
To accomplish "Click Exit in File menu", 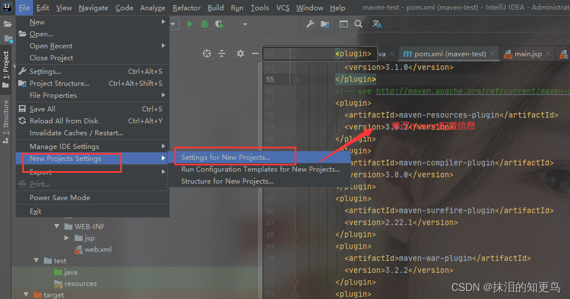I will point(93,211).
